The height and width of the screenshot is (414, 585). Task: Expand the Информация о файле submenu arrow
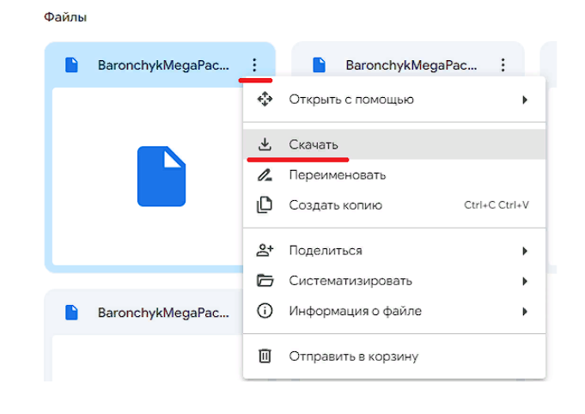(x=525, y=311)
